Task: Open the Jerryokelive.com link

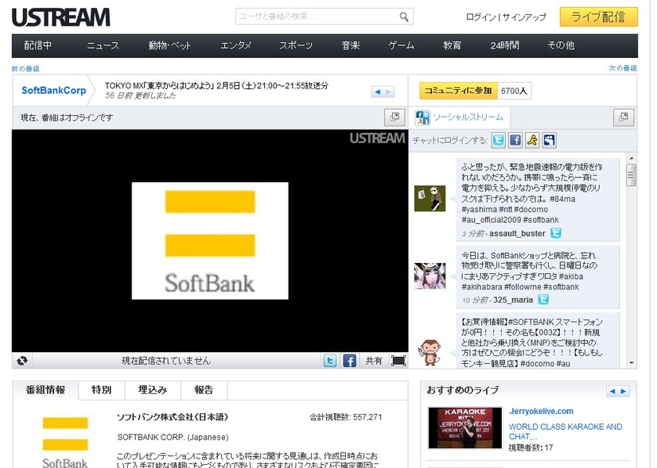Action: 542,411
